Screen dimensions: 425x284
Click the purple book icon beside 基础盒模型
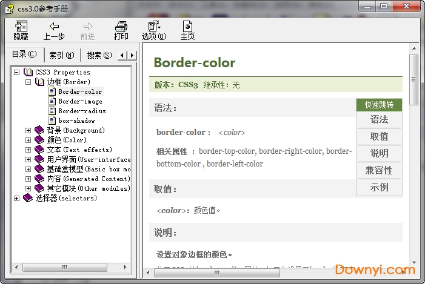[39, 169]
